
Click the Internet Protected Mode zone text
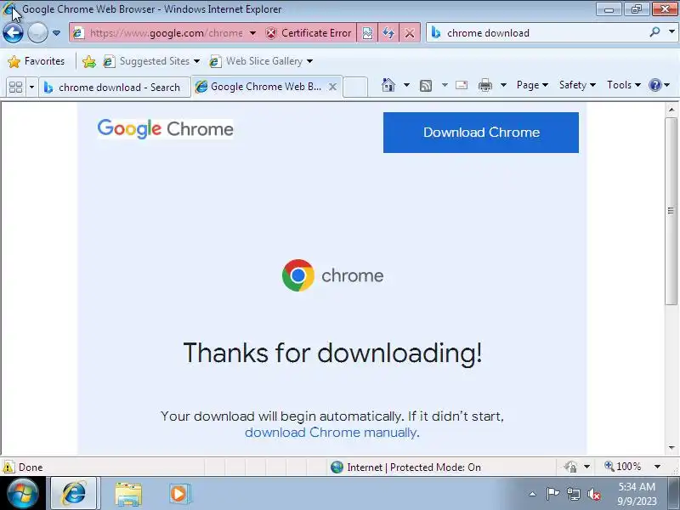(x=414, y=467)
